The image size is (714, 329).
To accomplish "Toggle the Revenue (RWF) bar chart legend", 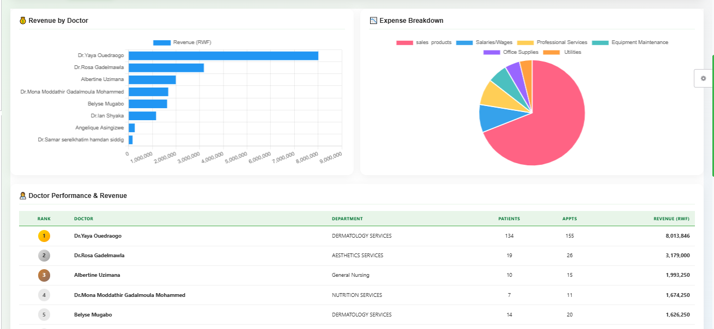I will point(182,42).
